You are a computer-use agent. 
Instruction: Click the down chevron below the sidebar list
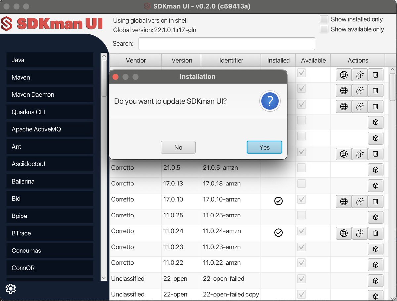click(104, 278)
